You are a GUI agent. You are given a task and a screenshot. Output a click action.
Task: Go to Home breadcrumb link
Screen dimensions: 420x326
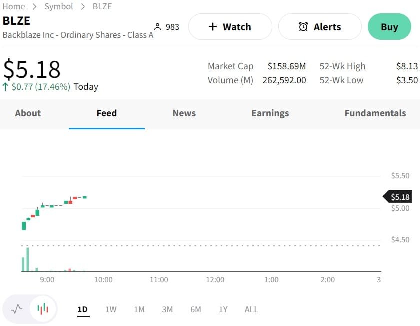pos(14,6)
